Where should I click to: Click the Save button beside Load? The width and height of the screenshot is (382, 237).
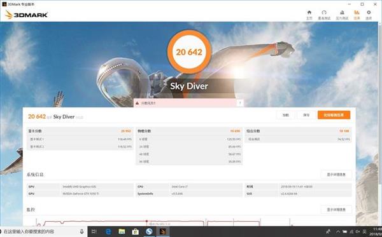(x=306, y=115)
